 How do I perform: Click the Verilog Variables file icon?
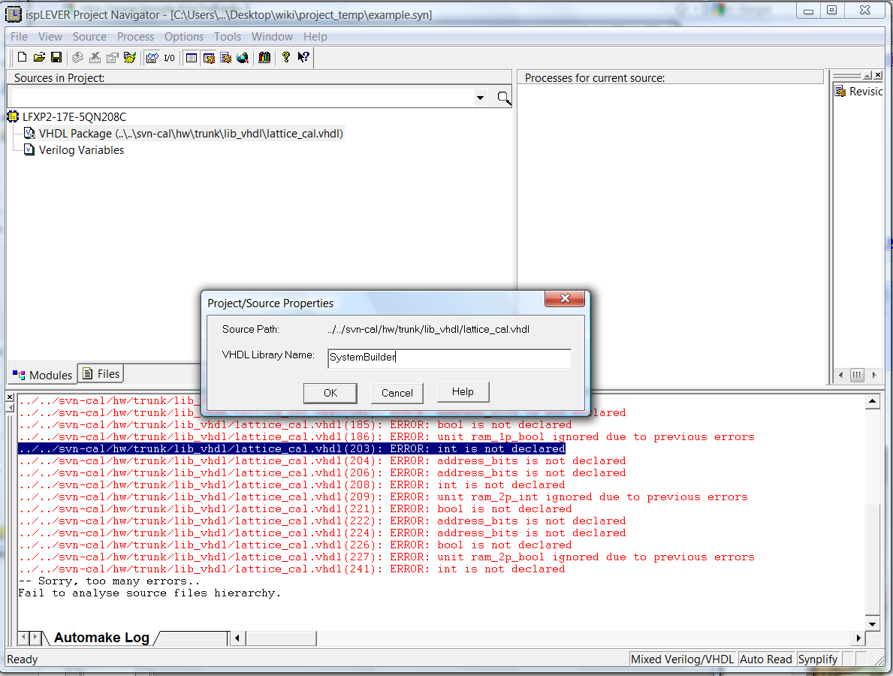[29, 149]
